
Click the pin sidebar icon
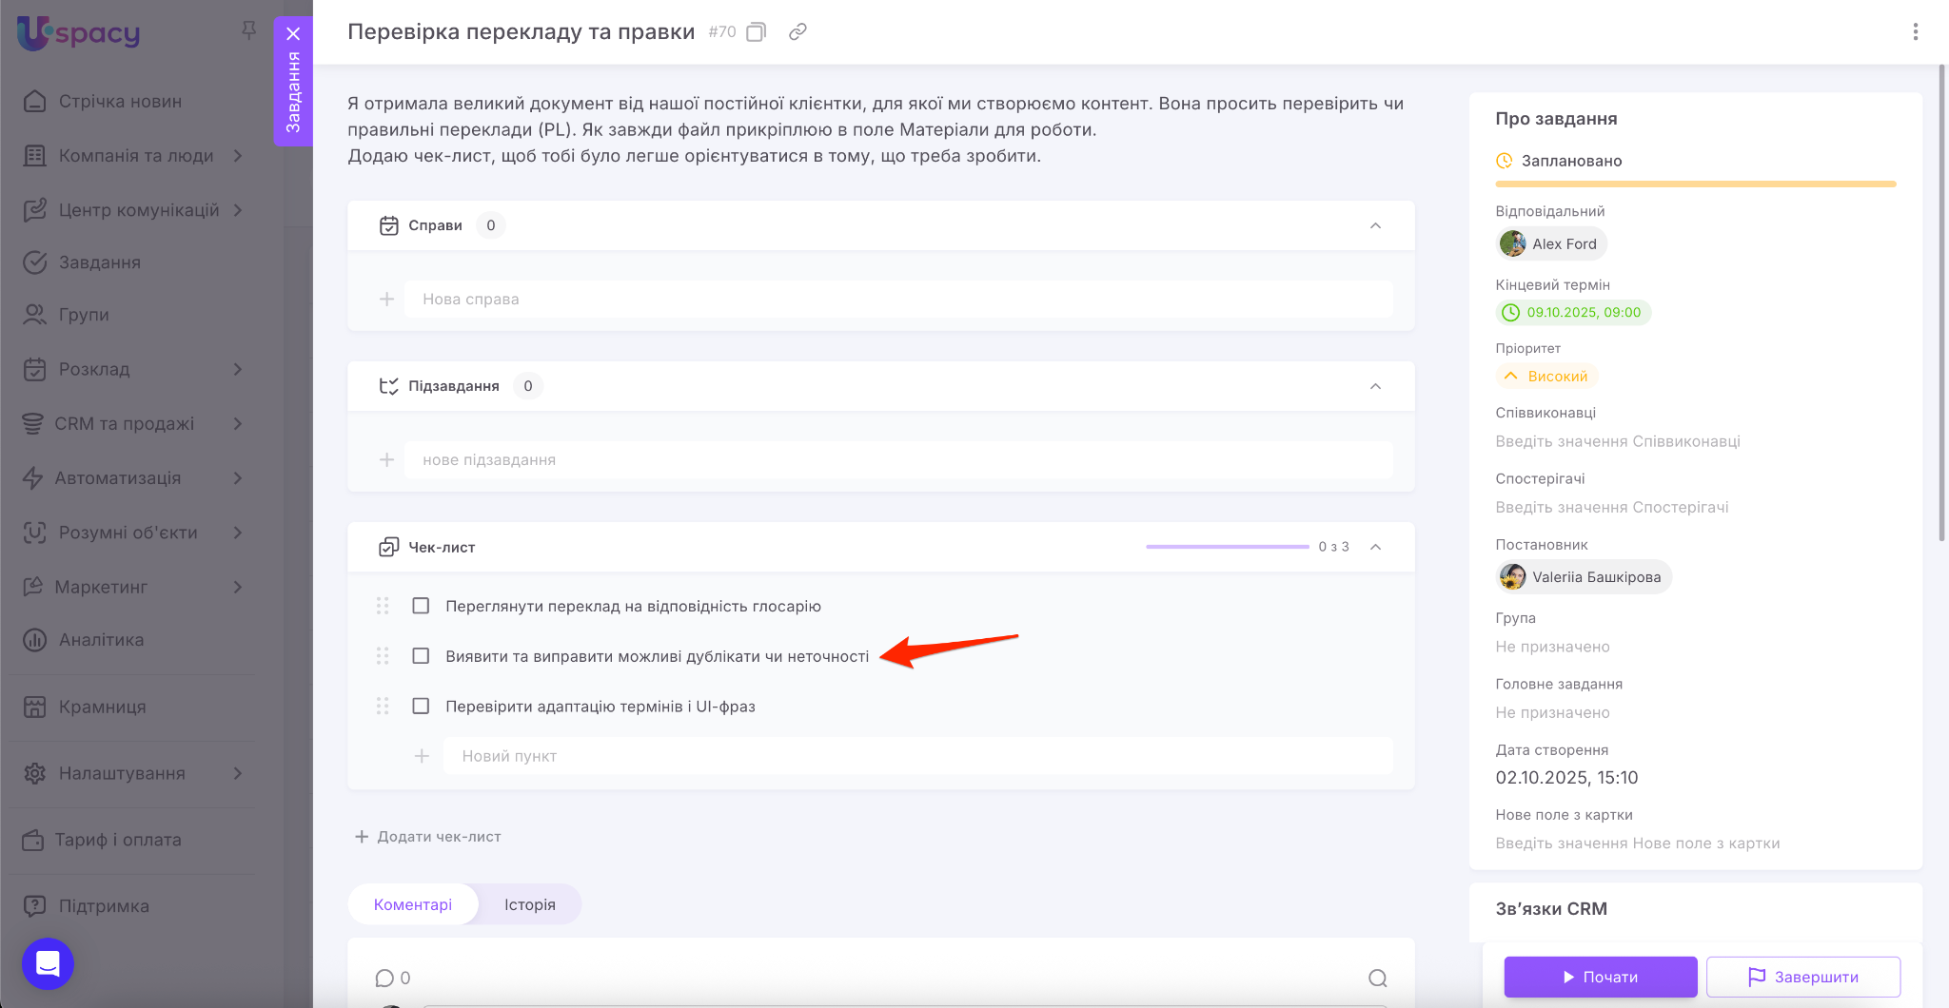[x=248, y=30]
